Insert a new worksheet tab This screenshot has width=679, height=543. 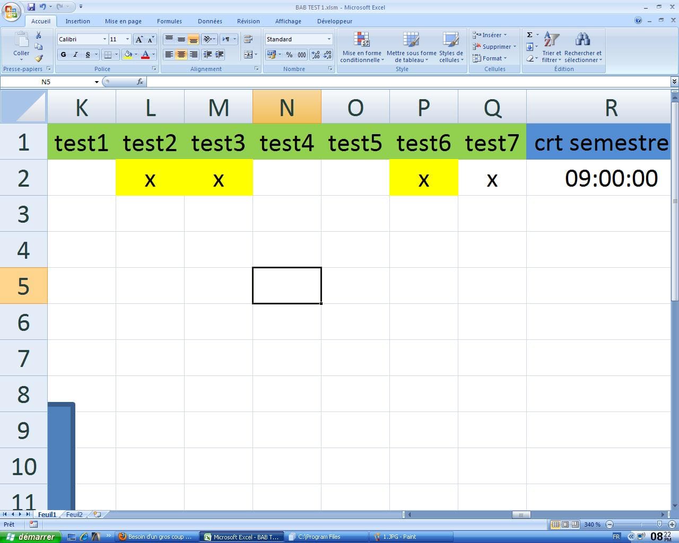[x=97, y=514]
